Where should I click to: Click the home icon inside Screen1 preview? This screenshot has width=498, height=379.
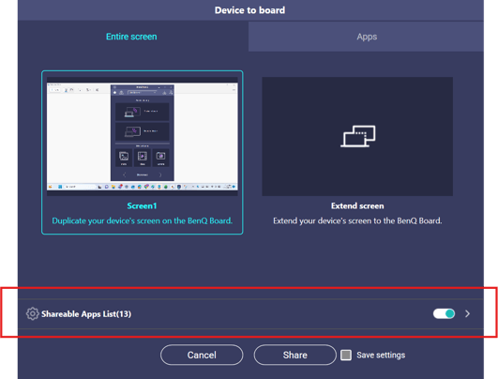[115, 93]
